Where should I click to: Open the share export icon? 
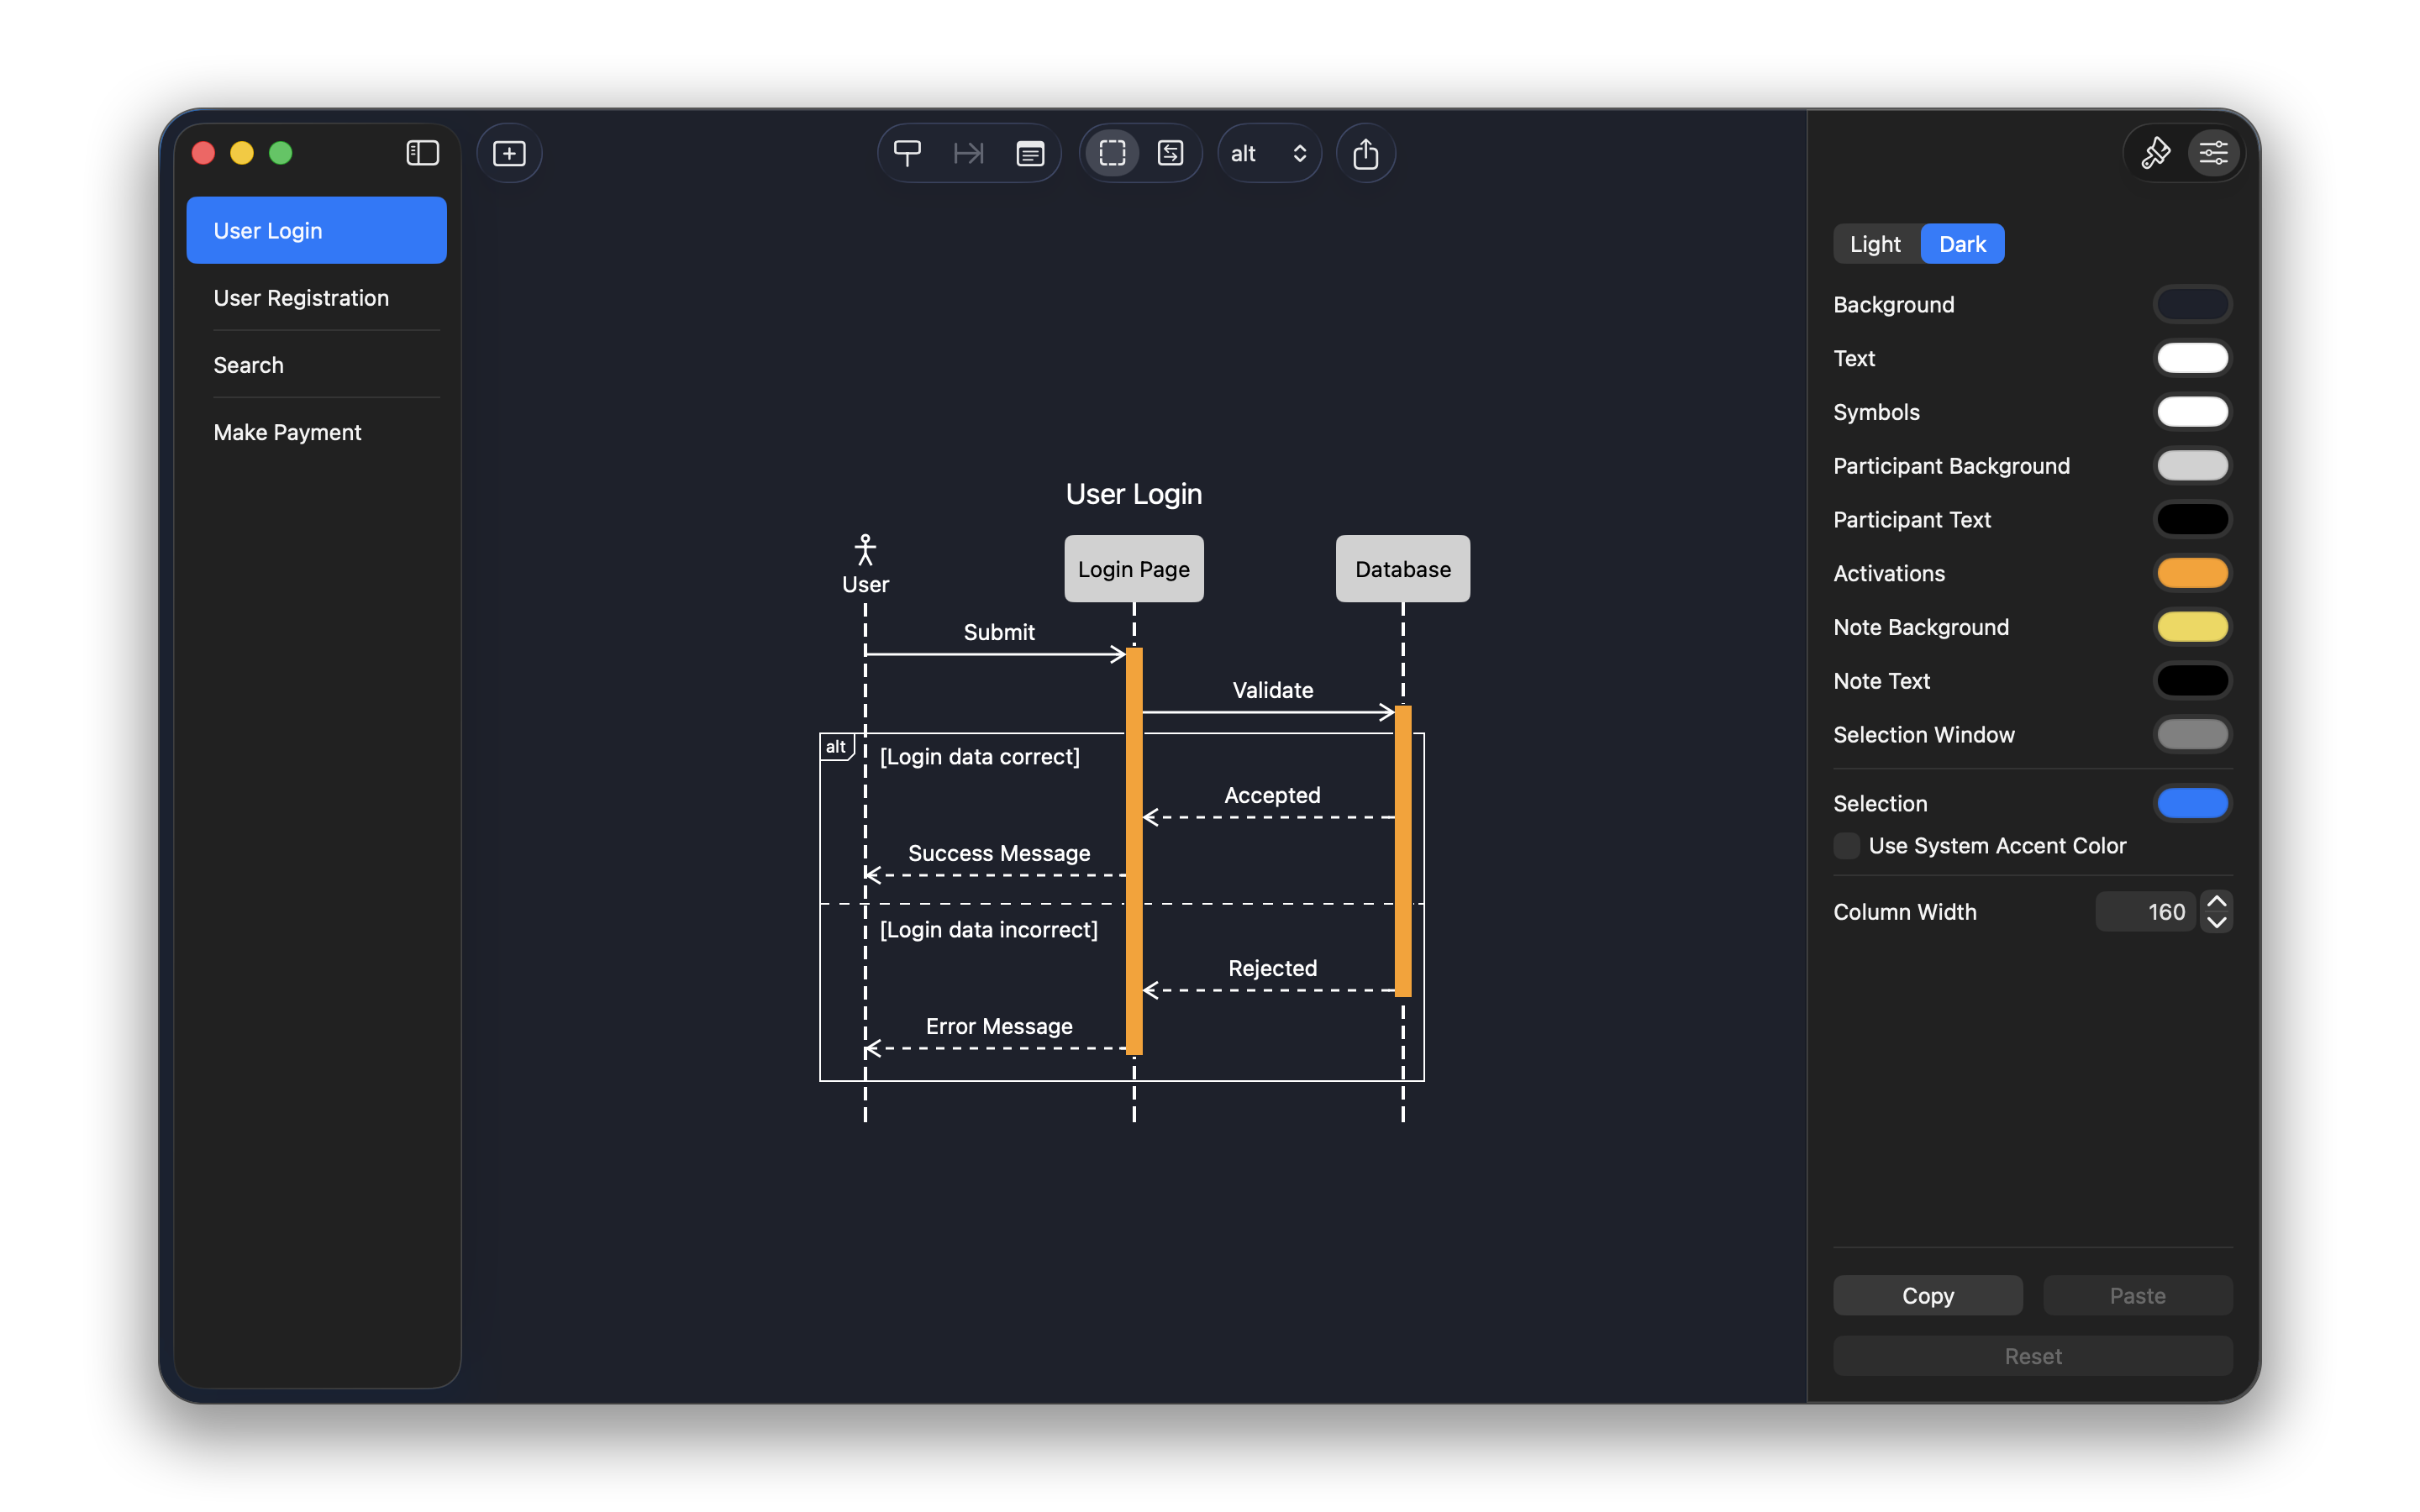point(1365,153)
